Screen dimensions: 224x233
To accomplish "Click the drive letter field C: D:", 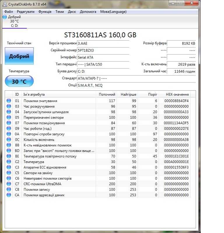I will 103,71.
